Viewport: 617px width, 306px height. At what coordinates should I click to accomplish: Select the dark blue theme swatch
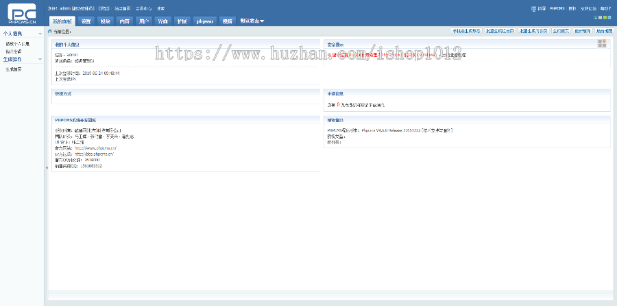(x=595, y=18)
